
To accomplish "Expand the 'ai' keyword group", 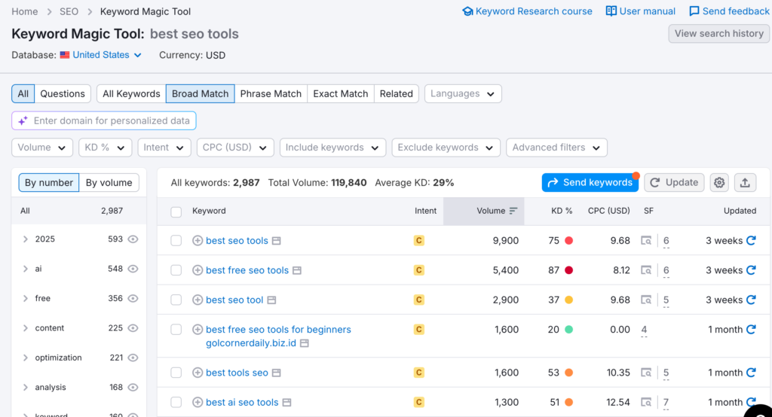I will [x=26, y=269].
